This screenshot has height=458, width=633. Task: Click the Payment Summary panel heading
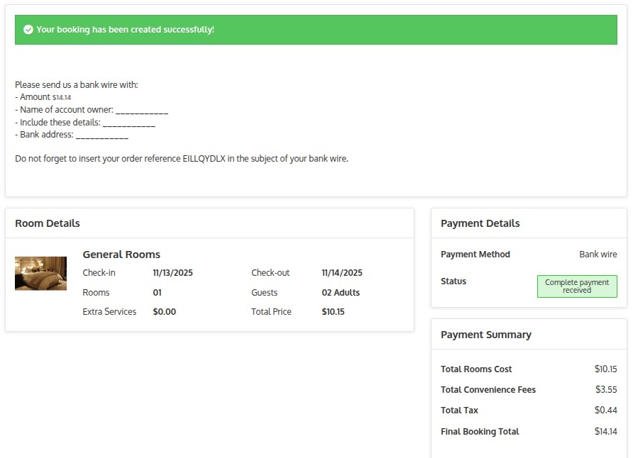(485, 335)
